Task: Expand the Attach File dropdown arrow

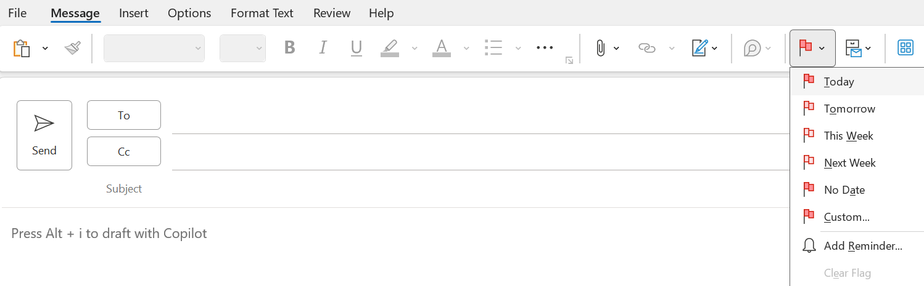Action: click(x=616, y=49)
